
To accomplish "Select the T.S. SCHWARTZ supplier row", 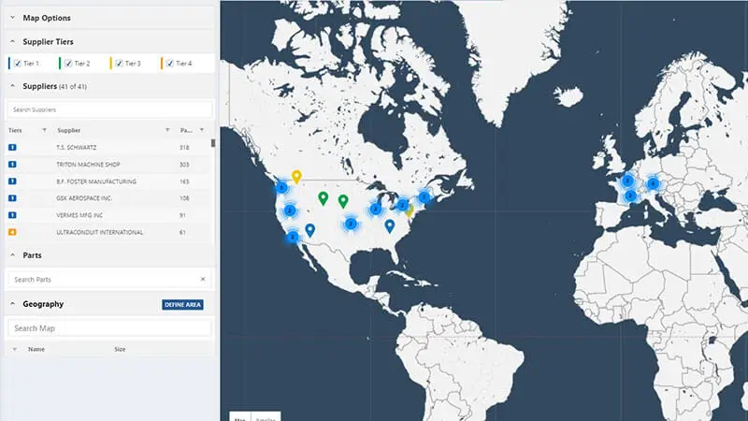I will [x=108, y=148].
